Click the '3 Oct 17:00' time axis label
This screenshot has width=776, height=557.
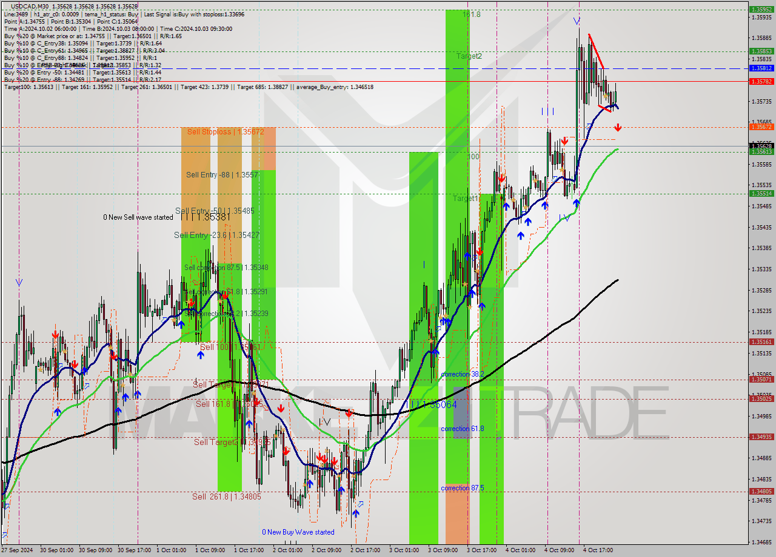click(483, 550)
